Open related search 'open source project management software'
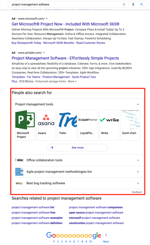This screenshot has height=245, width=150. click(x=96, y=212)
